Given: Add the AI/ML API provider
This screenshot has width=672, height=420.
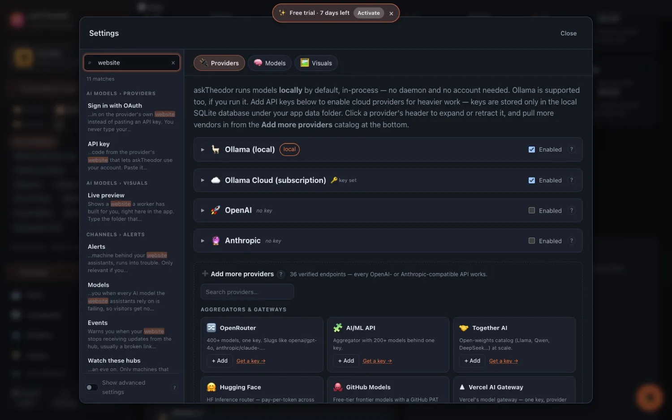Looking at the screenshot, I should pyautogui.click(x=346, y=361).
